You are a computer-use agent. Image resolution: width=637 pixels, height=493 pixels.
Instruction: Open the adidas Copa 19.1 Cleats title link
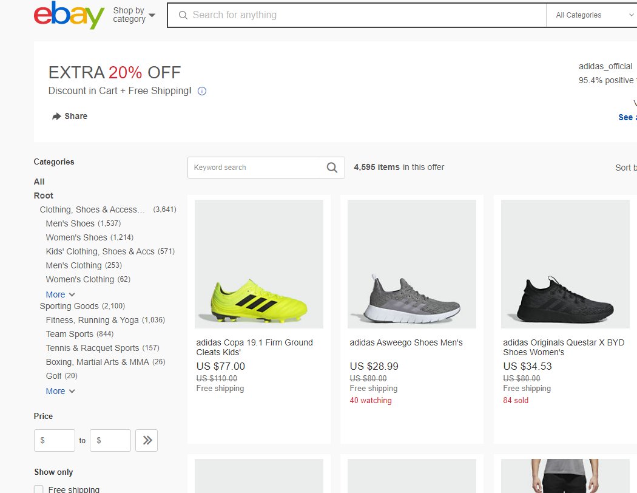click(254, 347)
